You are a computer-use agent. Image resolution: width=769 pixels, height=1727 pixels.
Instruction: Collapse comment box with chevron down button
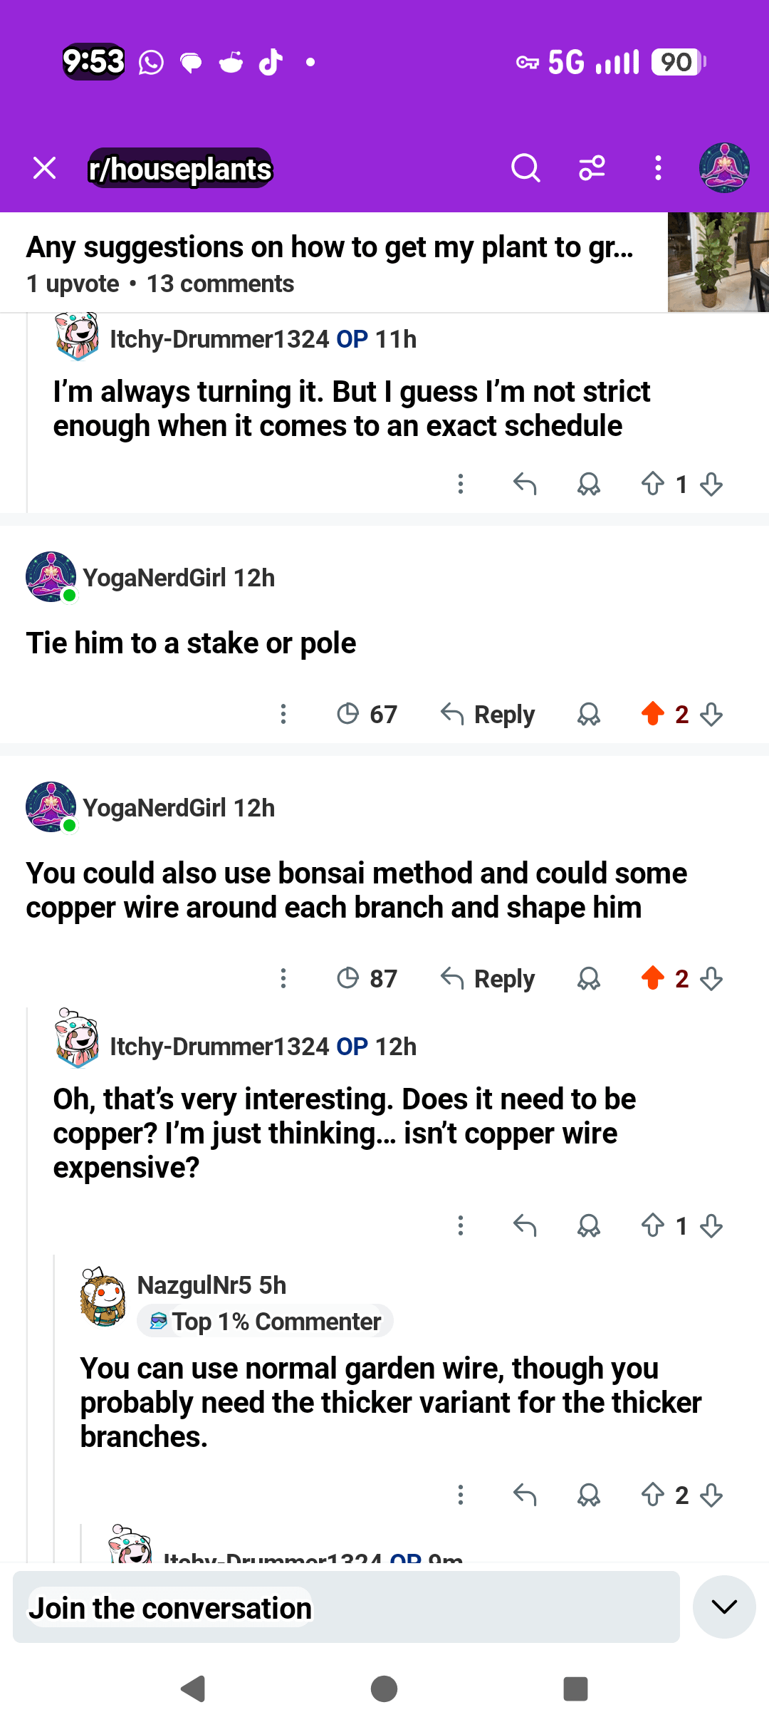tap(724, 1607)
